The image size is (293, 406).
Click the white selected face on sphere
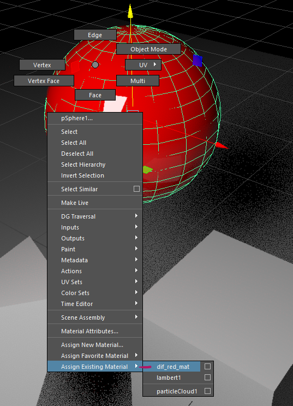[x=115, y=104]
